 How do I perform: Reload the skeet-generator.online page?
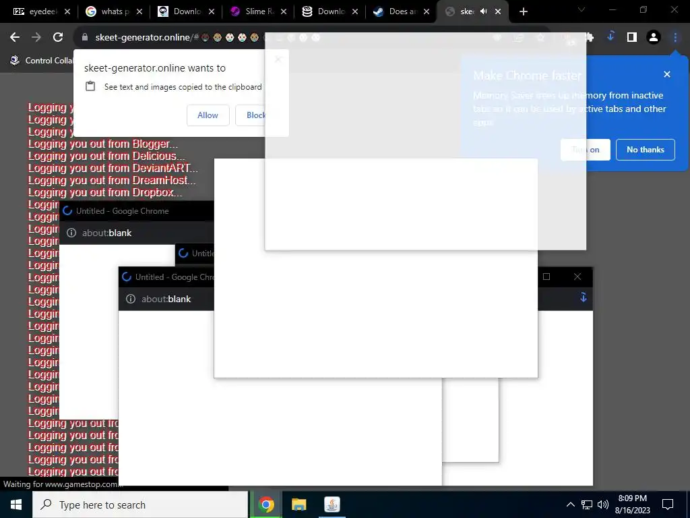pyautogui.click(x=58, y=38)
